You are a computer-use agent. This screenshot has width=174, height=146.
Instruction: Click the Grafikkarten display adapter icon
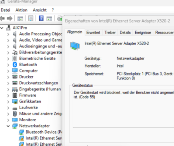(x=15, y=101)
